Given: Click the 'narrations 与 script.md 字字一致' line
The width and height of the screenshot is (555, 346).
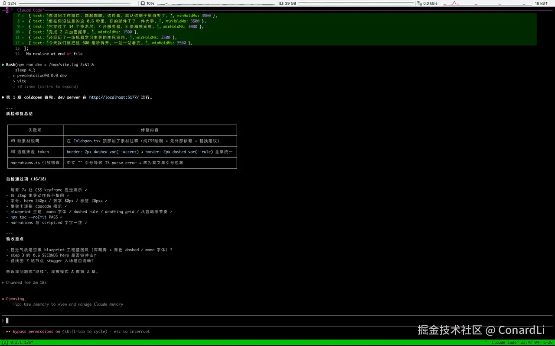Looking at the screenshot, I should [46, 223].
